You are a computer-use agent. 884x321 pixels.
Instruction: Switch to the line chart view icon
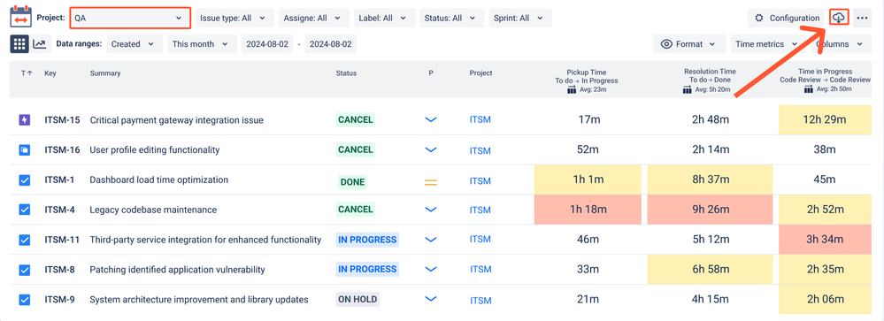(40, 44)
